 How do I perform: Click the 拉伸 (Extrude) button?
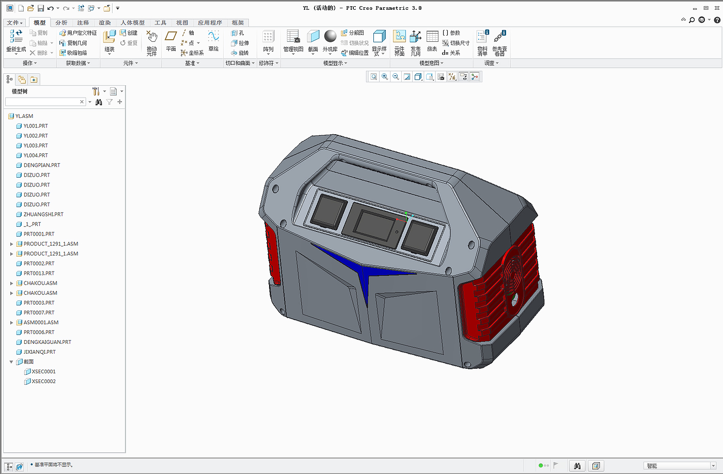point(240,43)
